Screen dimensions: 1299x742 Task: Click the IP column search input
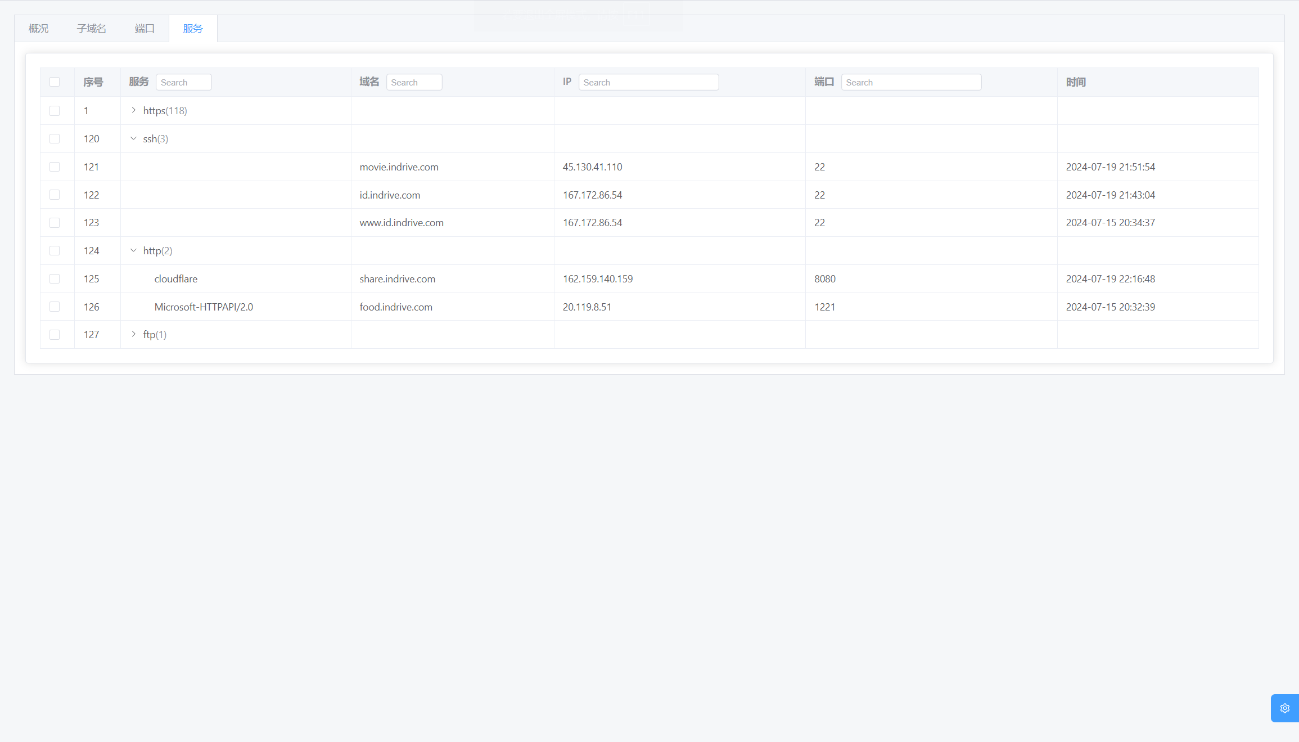coord(648,82)
